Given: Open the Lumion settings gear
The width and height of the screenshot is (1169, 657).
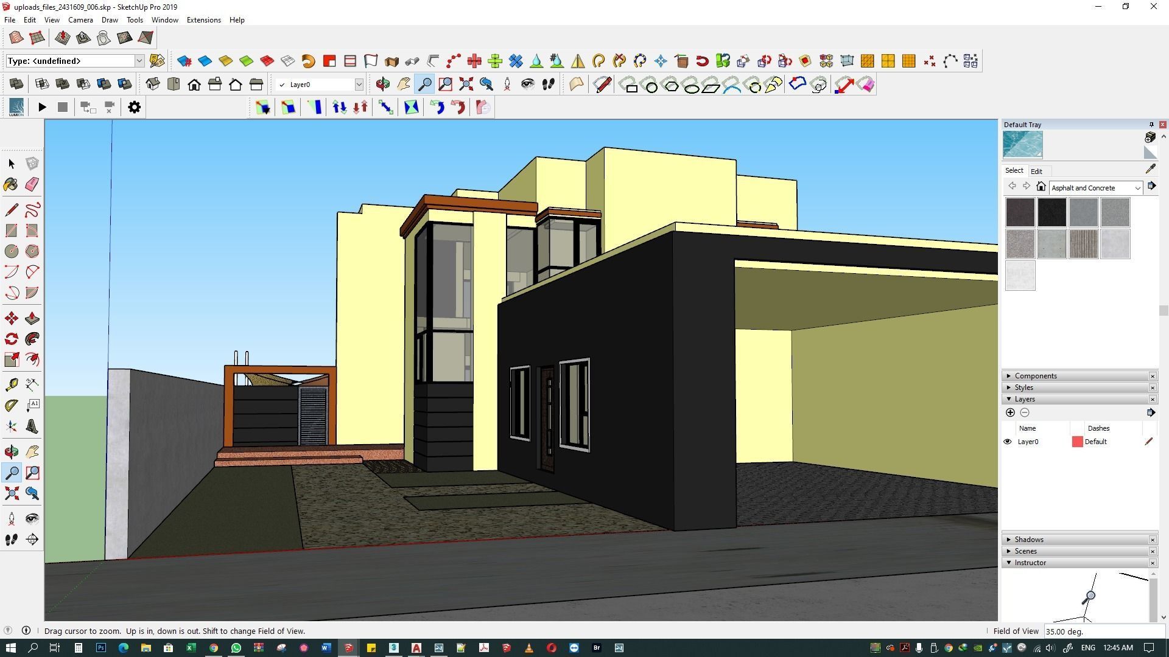Looking at the screenshot, I should pyautogui.click(x=134, y=108).
